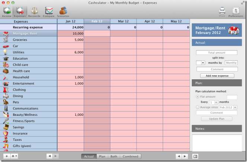Select the Recurring expense total 24,000
The image size is (247, 162).
71,27
